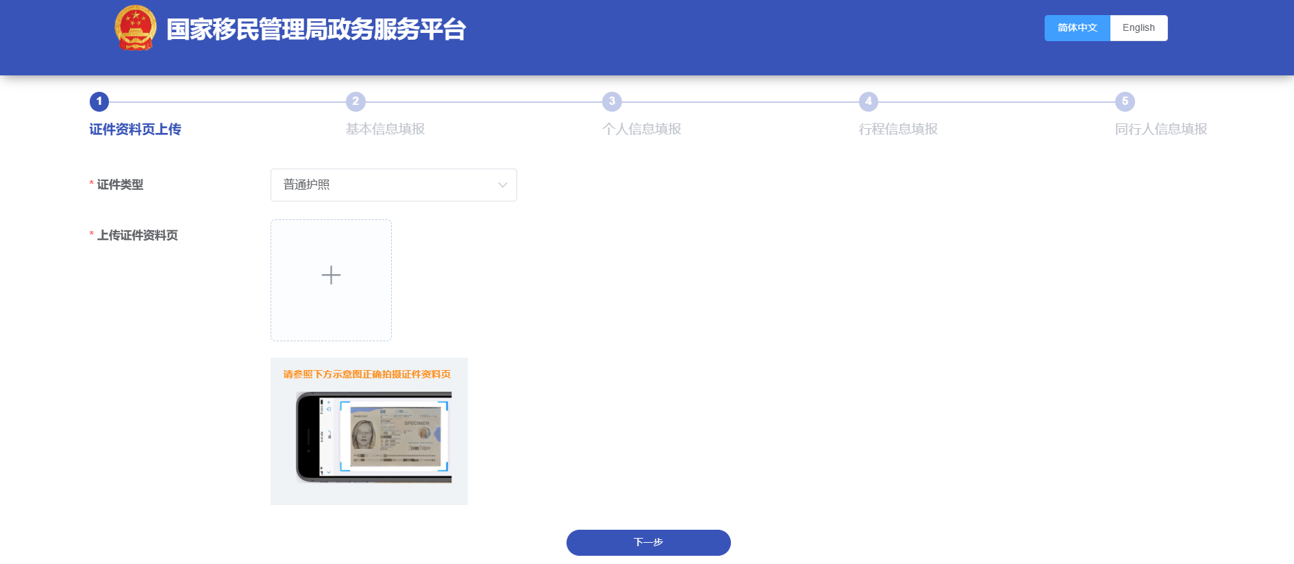Go to 基本信息填报 step label
Image resolution: width=1294 pixels, height=564 pixels.
385,129
